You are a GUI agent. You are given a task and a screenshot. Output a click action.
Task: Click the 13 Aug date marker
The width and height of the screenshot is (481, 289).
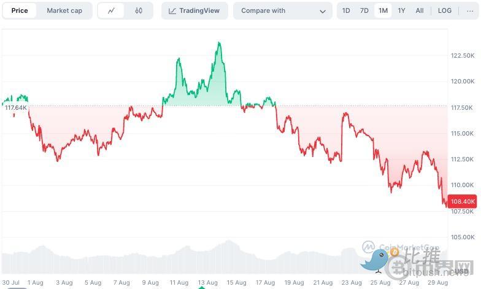point(207,283)
